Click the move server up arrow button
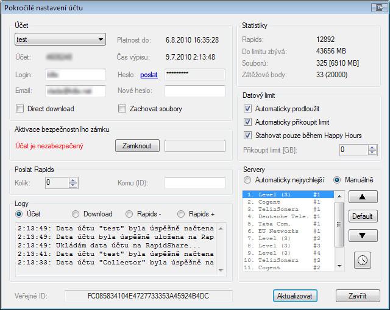Viewport: 390px width, 310px height. [363, 197]
